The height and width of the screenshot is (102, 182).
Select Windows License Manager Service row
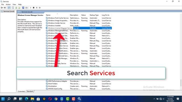tap(78, 28)
